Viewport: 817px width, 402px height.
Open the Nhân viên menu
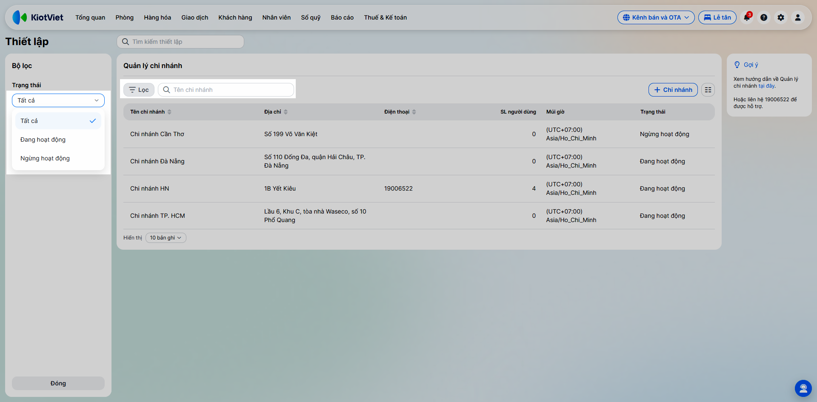[277, 17]
